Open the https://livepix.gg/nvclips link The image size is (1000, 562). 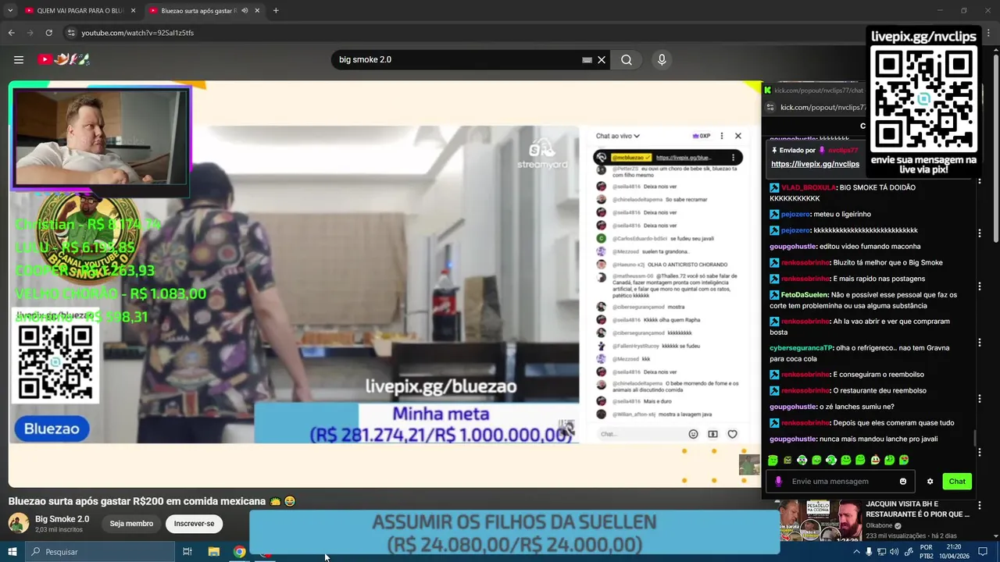815,164
